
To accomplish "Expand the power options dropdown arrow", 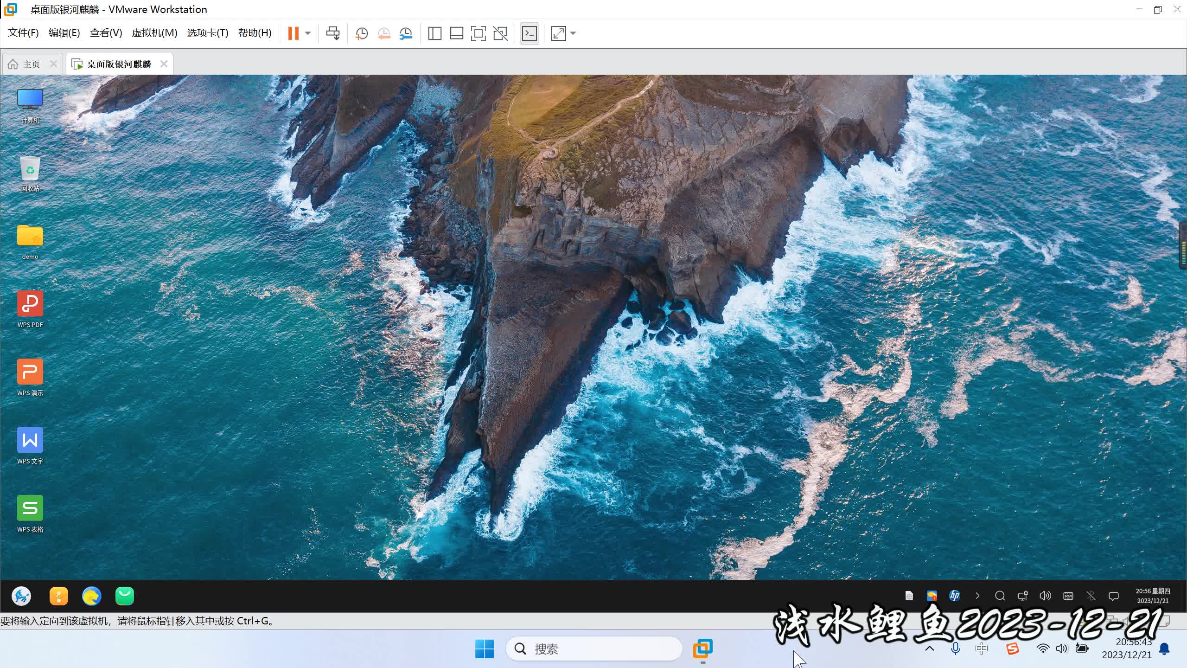I will pos(307,33).
